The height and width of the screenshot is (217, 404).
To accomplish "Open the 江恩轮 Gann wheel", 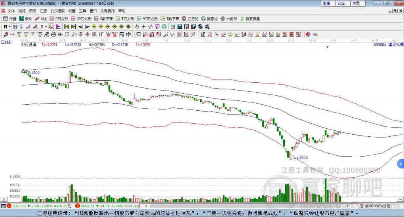I will 190,19.
